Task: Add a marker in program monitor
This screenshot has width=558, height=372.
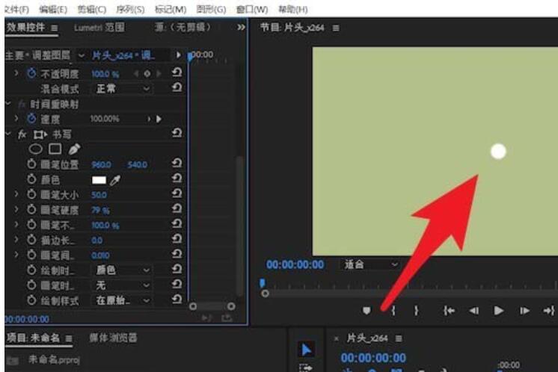Action: 367,311
